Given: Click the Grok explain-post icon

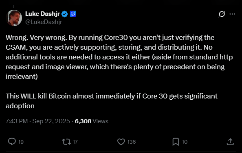Looking at the screenshot, I should (222, 14).
